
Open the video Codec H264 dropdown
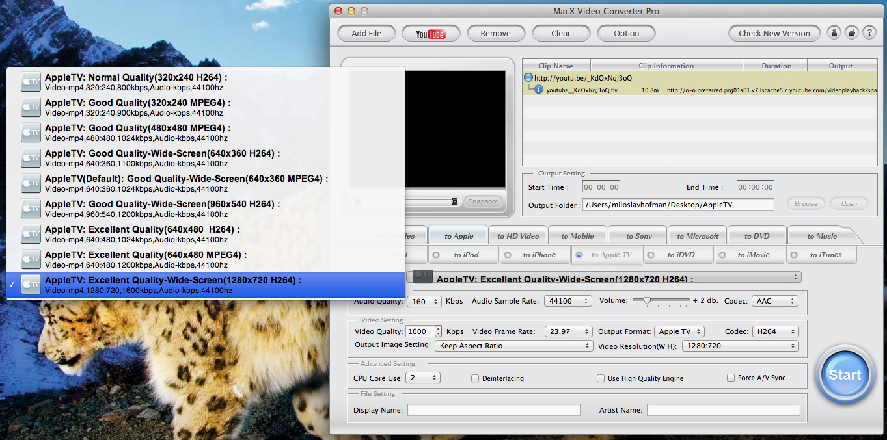tap(775, 331)
